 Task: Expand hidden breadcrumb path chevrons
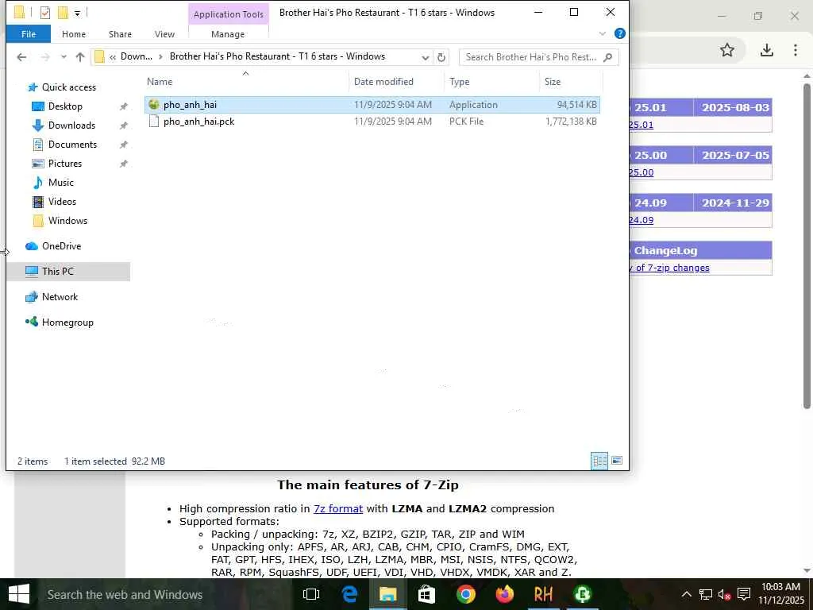113,57
